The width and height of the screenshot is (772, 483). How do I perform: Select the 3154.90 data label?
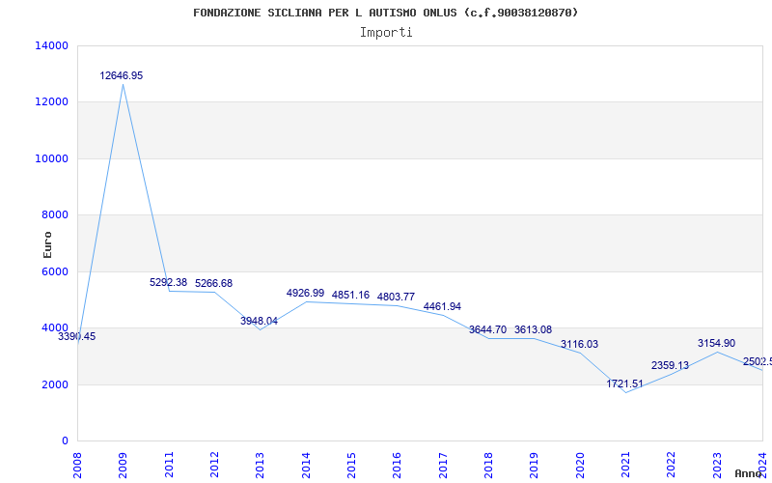click(x=716, y=344)
